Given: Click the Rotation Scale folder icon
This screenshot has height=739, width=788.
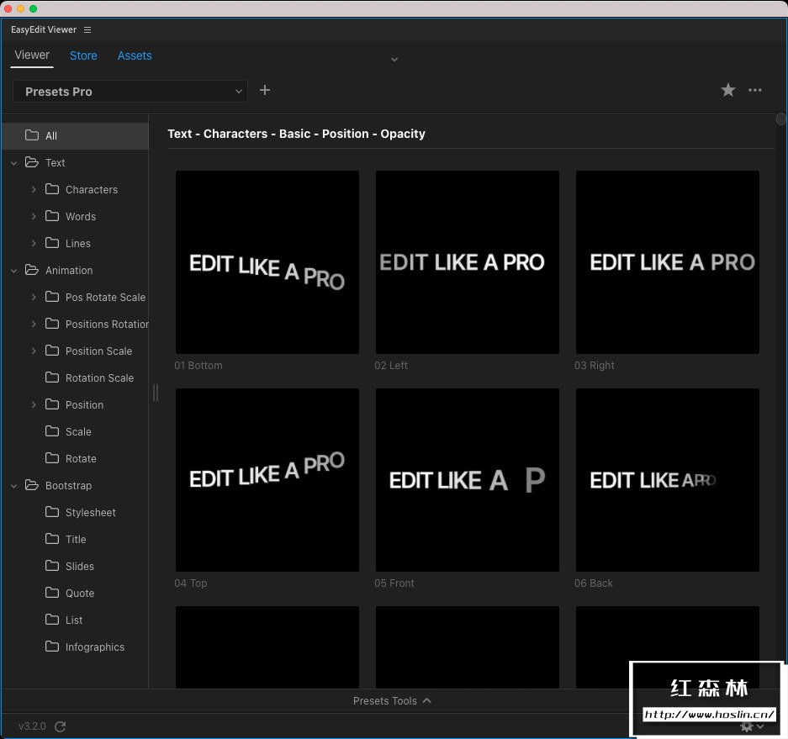Looking at the screenshot, I should point(52,377).
